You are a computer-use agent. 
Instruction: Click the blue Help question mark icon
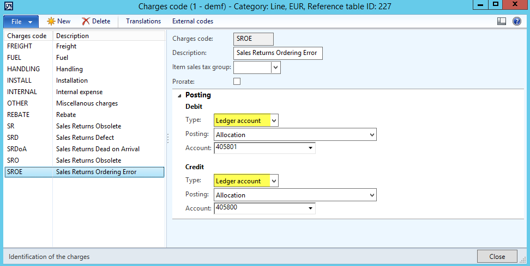[516, 21]
